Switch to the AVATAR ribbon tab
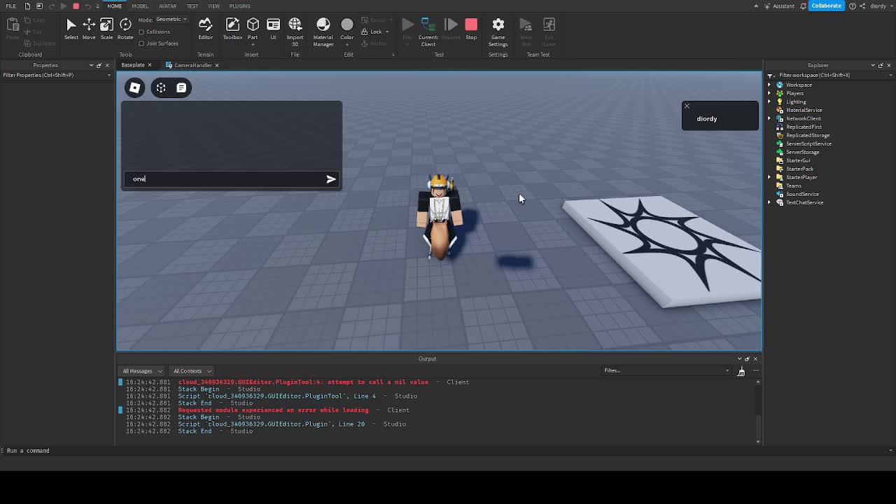Viewport: 896px width, 504px height. [x=167, y=6]
